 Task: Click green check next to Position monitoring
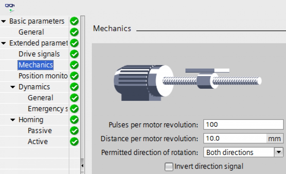coord(74,76)
